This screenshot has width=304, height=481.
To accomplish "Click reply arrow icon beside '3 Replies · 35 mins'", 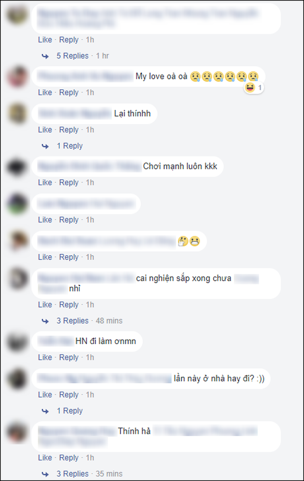I will coord(45,474).
